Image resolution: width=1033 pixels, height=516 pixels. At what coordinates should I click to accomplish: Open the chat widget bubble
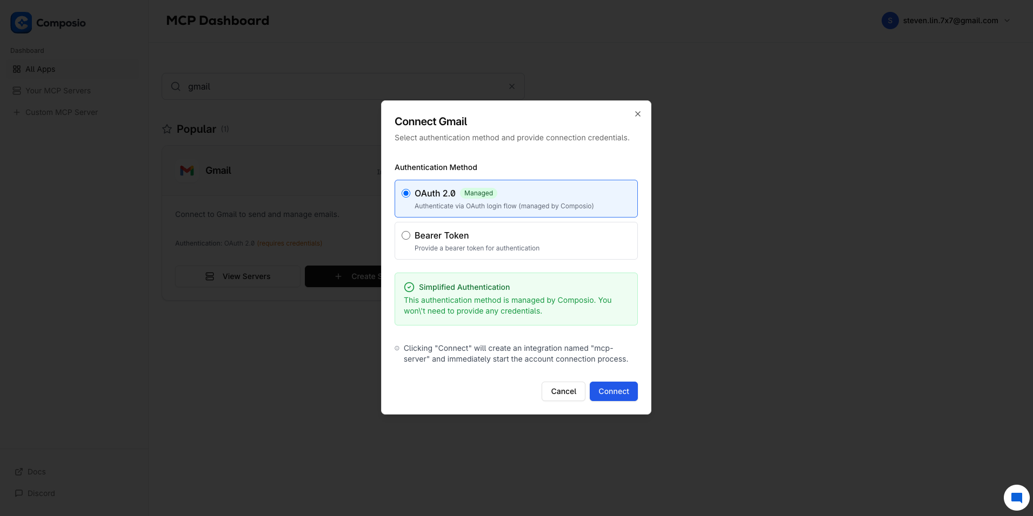pyautogui.click(x=1016, y=497)
